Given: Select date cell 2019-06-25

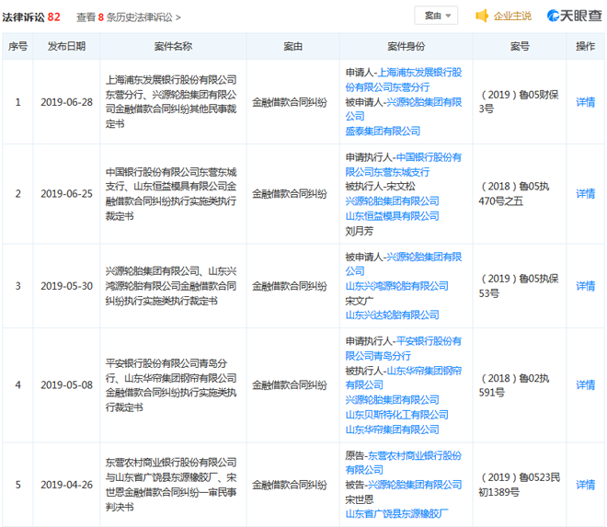Looking at the screenshot, I should 66,194.
